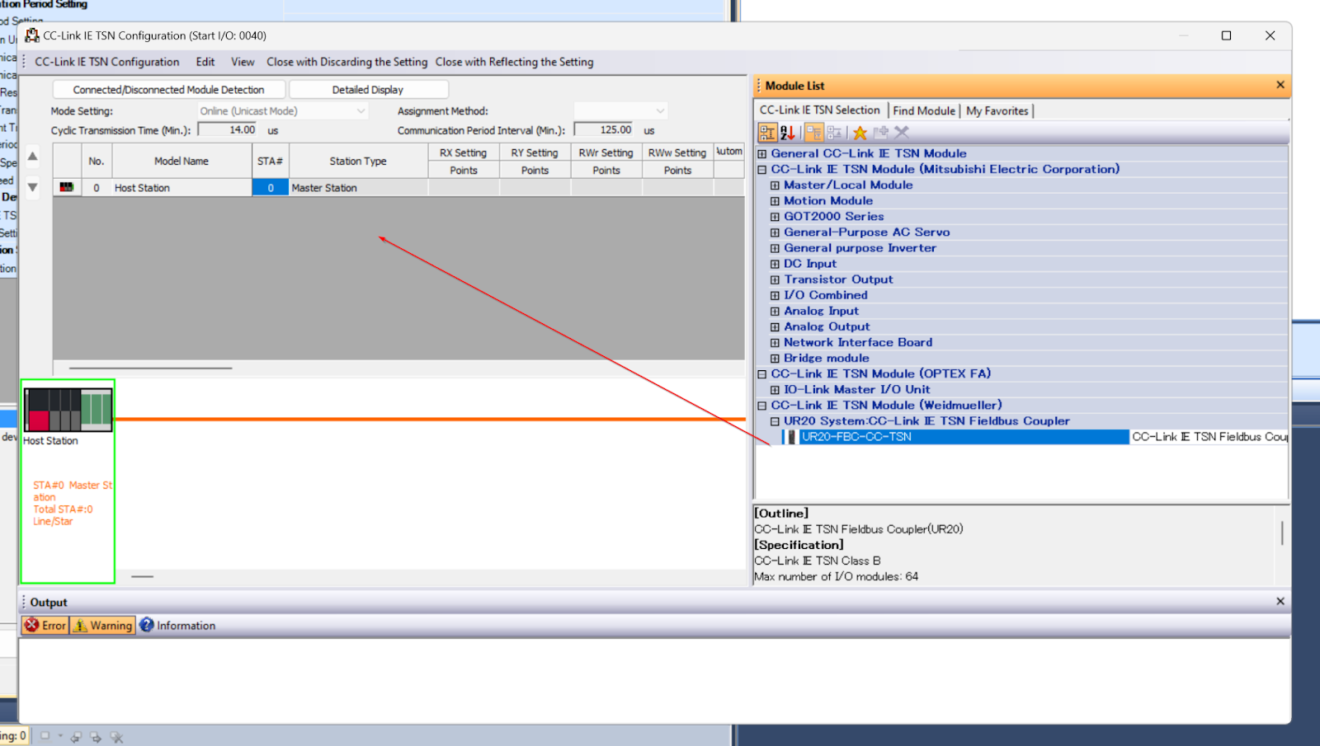Select the Host Station graphic in topology view
This screenshot has width=1320, height=746.
pos(68,410)
